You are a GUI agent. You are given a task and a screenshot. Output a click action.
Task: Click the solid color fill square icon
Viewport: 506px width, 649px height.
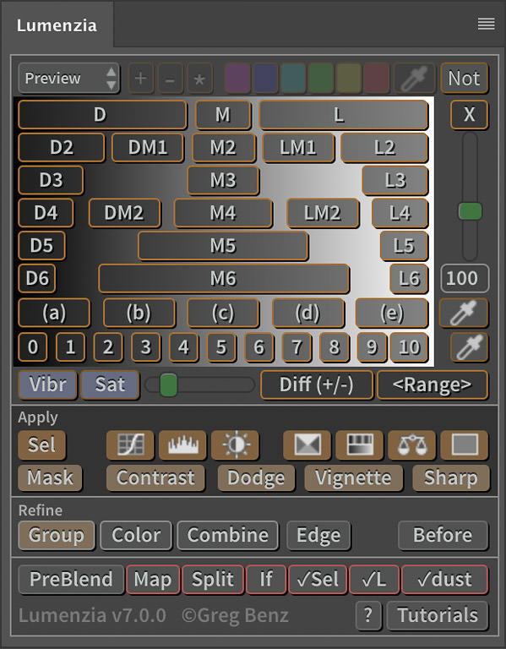pos(465,445)
